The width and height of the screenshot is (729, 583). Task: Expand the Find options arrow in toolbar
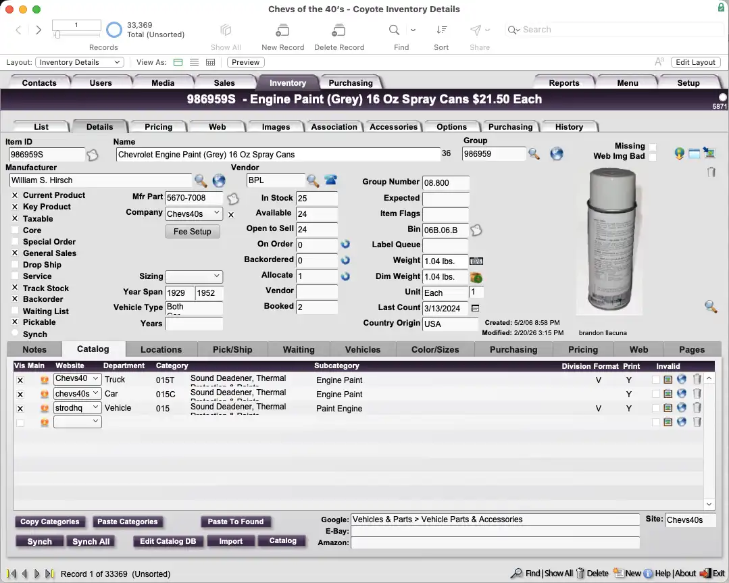point(413,30)
